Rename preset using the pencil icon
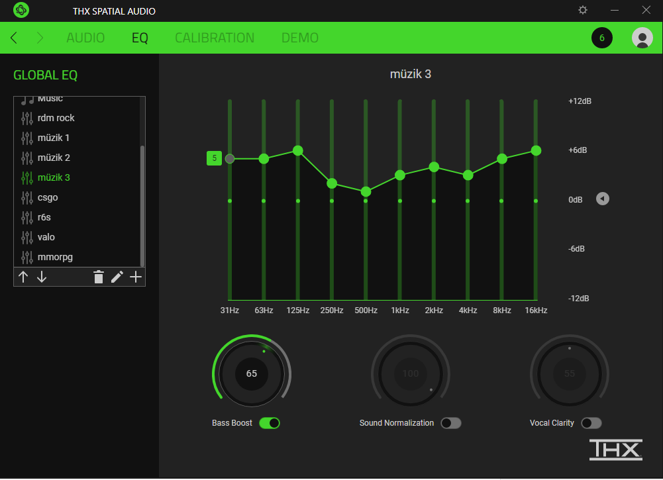 click(117, 277)
